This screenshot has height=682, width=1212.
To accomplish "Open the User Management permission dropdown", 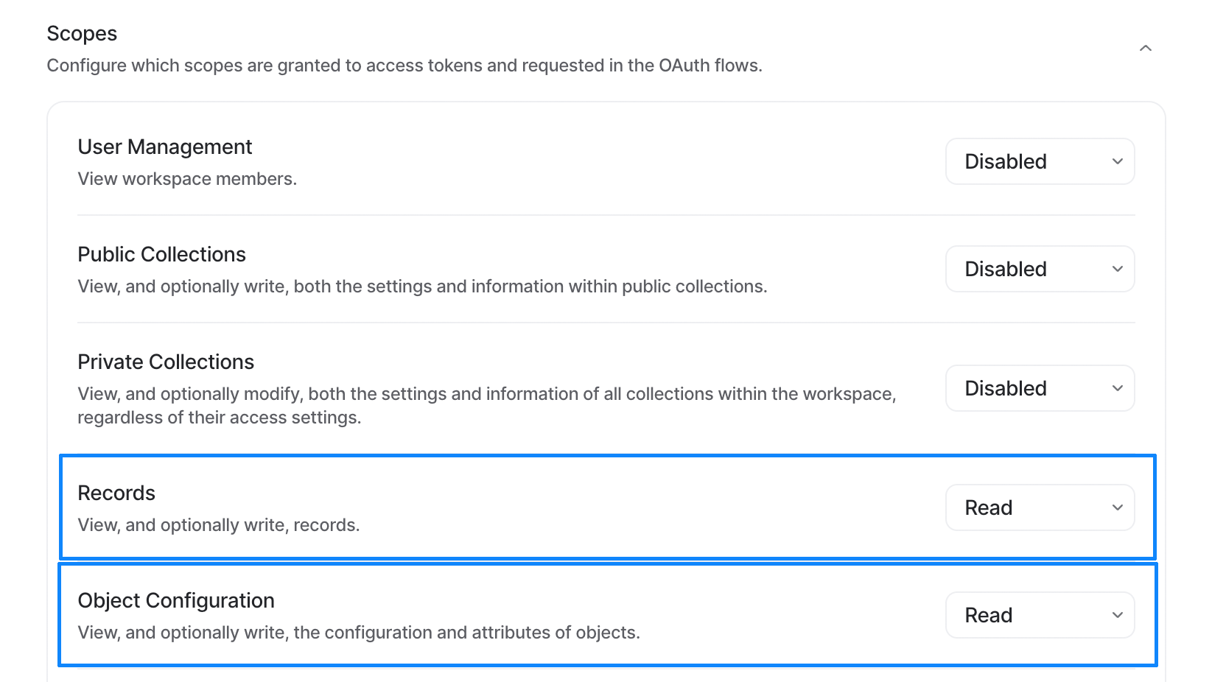I will [x=1040, y=161].
